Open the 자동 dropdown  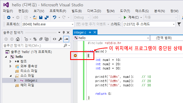[x=161, y=17]
